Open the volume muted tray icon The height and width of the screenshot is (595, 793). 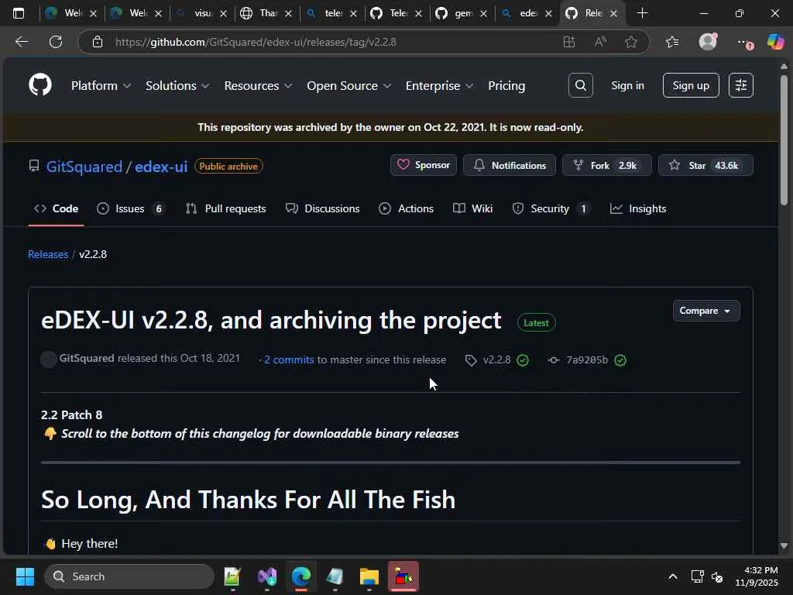click(x=717, y=576)
